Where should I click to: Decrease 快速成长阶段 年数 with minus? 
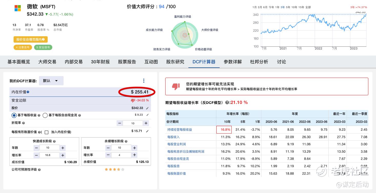point(36,148)
